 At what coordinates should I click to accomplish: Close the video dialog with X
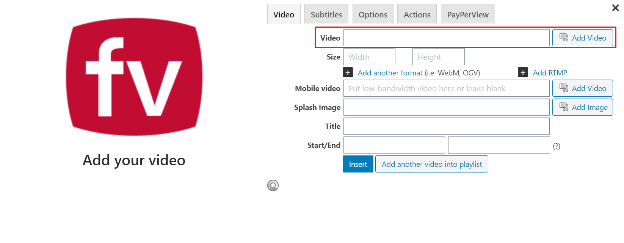[615, 8]
